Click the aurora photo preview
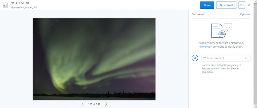The height and width of the screenshot is (108, 257). pos(94,59)
